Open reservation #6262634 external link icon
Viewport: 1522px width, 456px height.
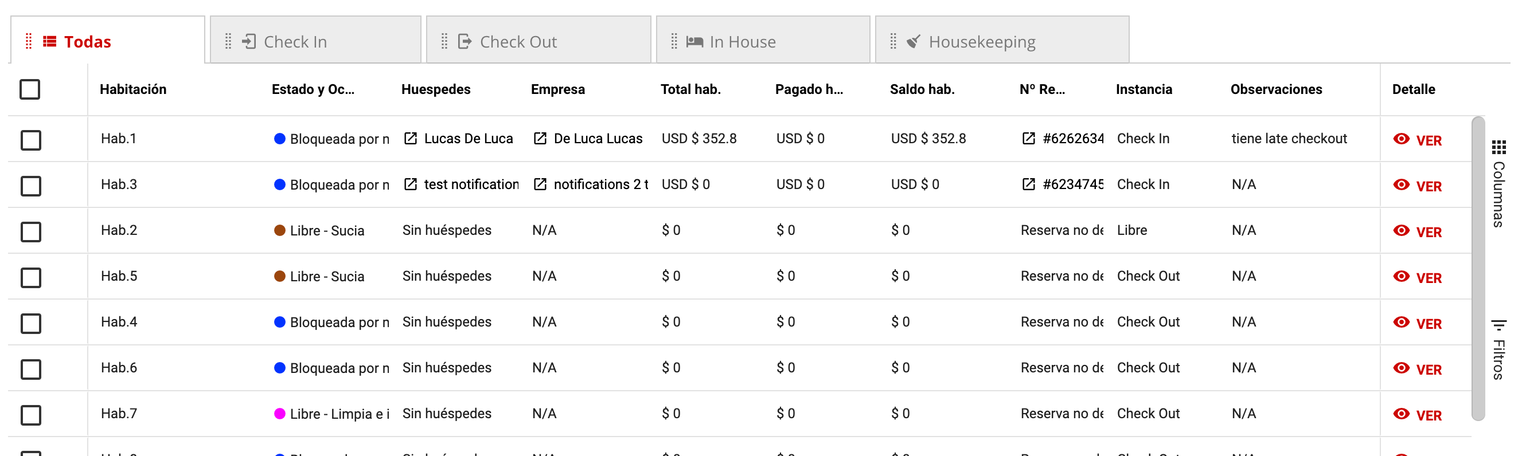1028,139
